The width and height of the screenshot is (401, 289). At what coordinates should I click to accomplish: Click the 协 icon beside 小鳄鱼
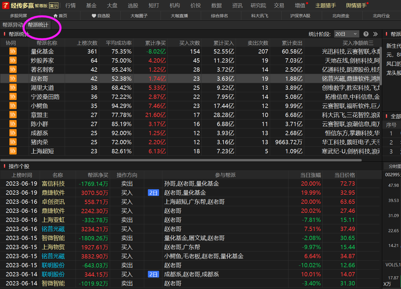tap(13, 106)
